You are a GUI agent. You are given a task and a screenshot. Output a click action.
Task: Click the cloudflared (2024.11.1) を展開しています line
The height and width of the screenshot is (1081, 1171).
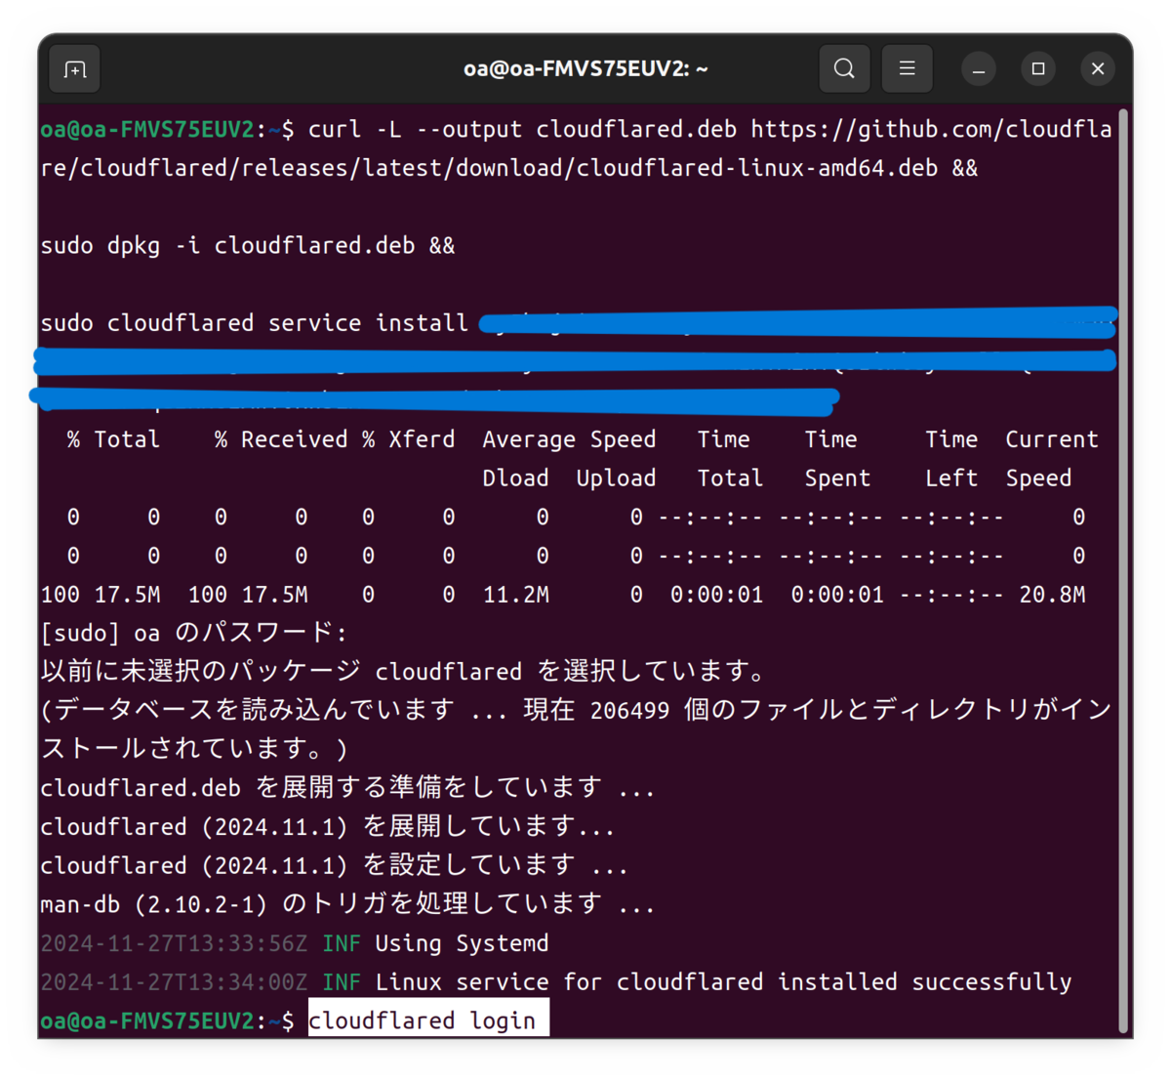[328, 827]
